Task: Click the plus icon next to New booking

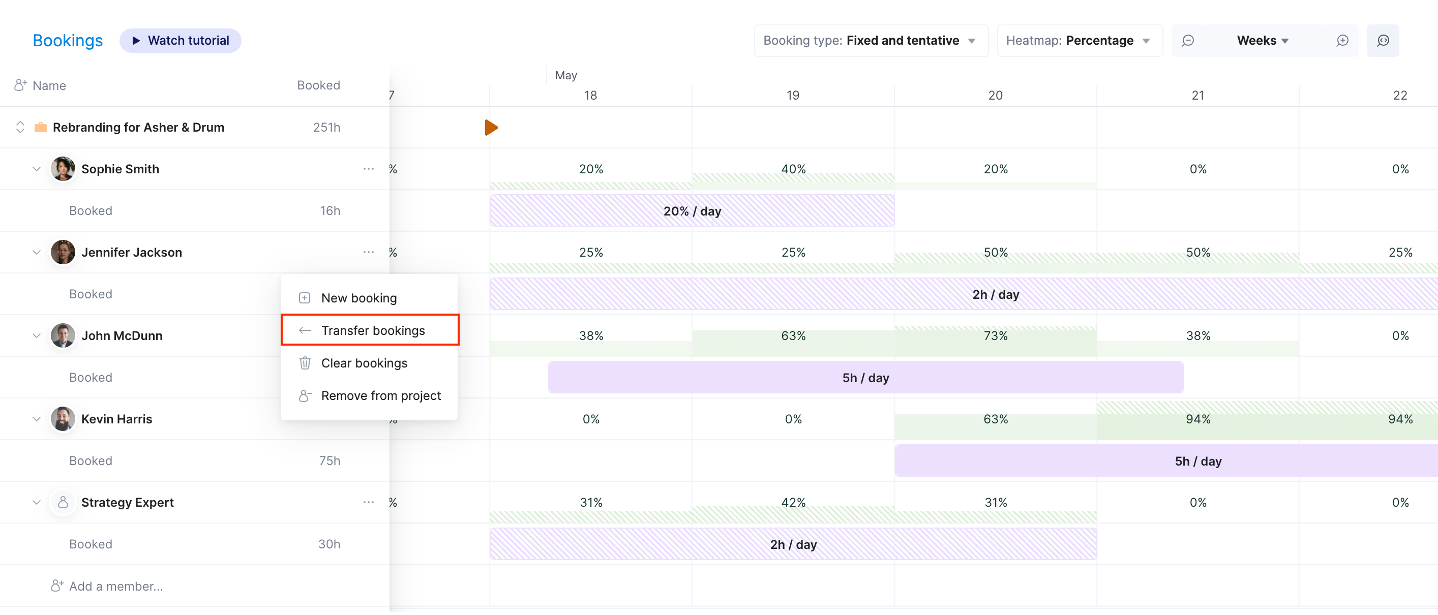Action: [x=305, y=298]
